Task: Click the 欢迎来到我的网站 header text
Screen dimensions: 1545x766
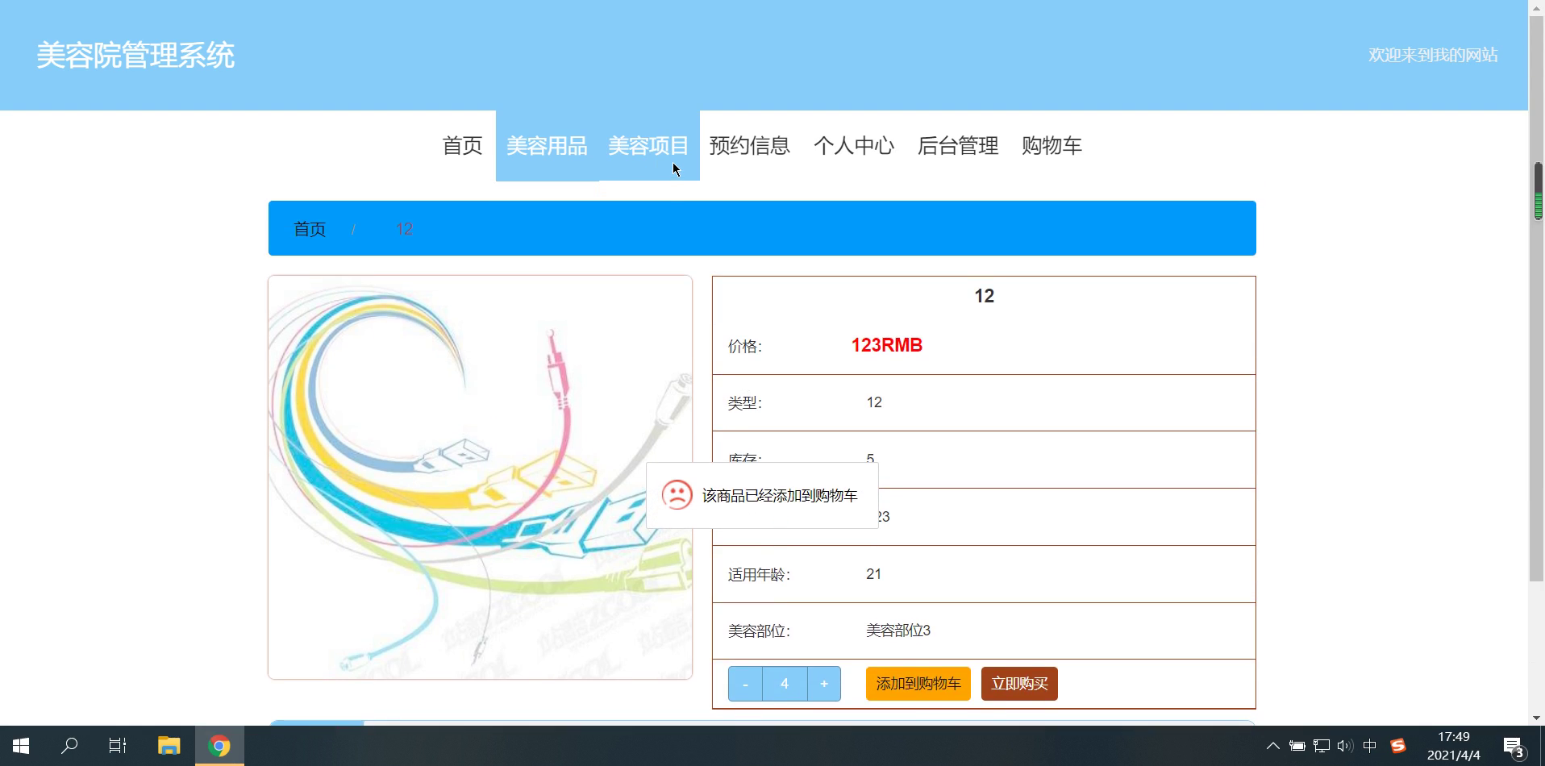Action: tap(1433, 55)
